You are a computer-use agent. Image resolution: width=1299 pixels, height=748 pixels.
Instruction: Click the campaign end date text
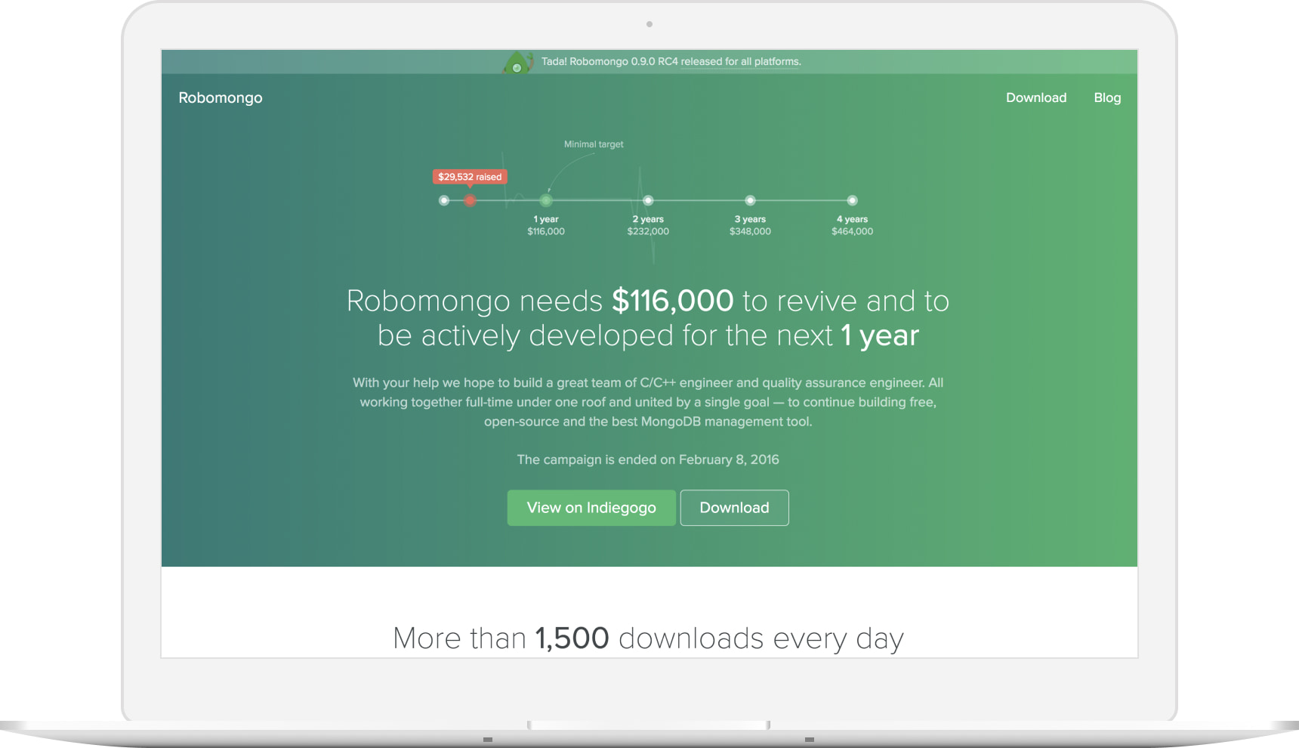648,459
